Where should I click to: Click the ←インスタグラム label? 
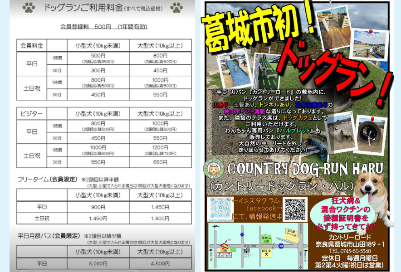click(x=256, y=201)
